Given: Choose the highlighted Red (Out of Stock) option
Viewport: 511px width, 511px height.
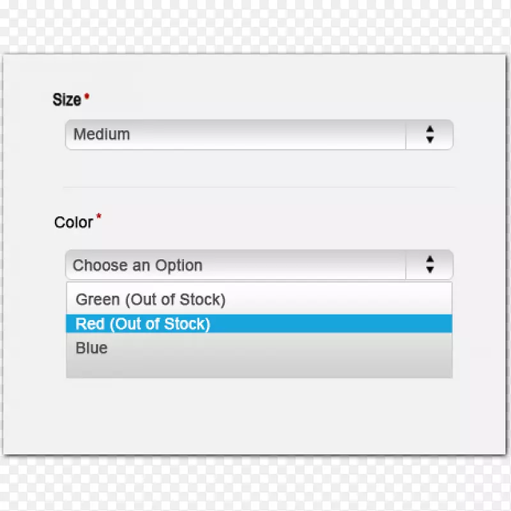Looking at the screenshot, I should [x=142, y=324].
